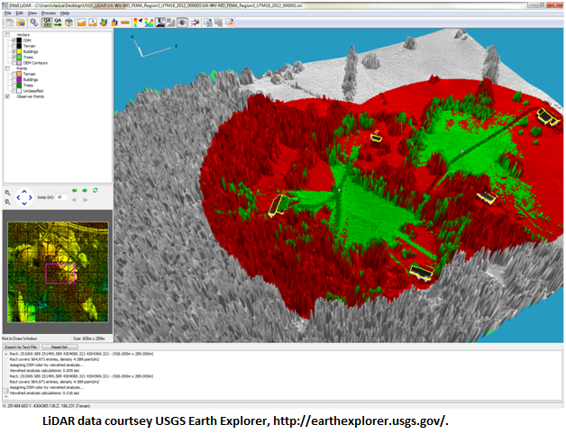Pan right with the blue right arrow
Screen dimensions: 566x434
[x=31, y=197]
